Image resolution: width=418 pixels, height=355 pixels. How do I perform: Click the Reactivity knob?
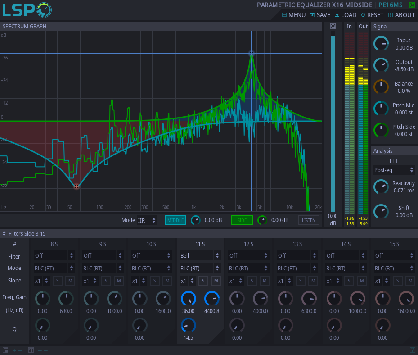point(381,187)
